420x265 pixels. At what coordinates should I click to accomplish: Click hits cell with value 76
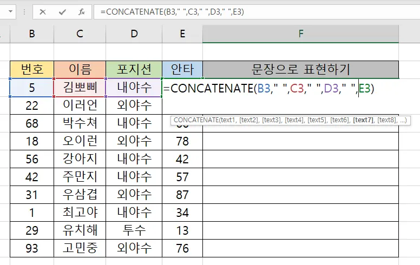pos(182,248)
